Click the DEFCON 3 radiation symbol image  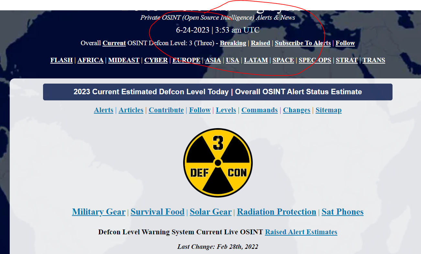pyautogui.click(x=218, y=163)
